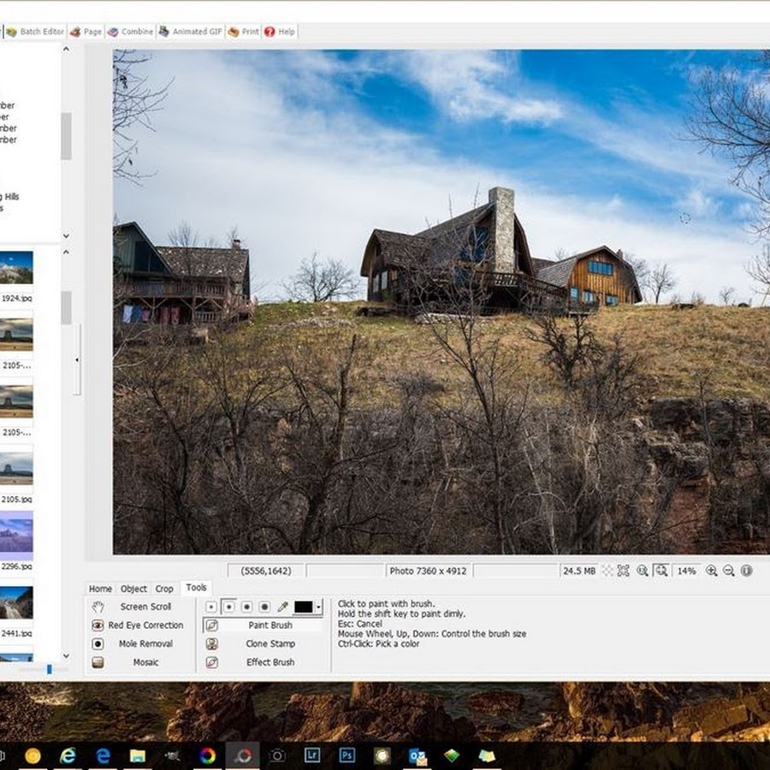Viewport: 770px width, 770px height.
Task: Choose the Mole Removal tool
Action: pos(136,643)
